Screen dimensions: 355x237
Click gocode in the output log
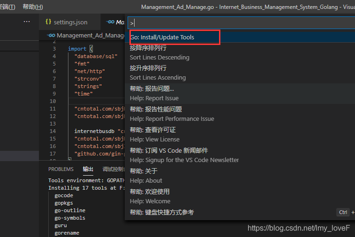[64, 196]
